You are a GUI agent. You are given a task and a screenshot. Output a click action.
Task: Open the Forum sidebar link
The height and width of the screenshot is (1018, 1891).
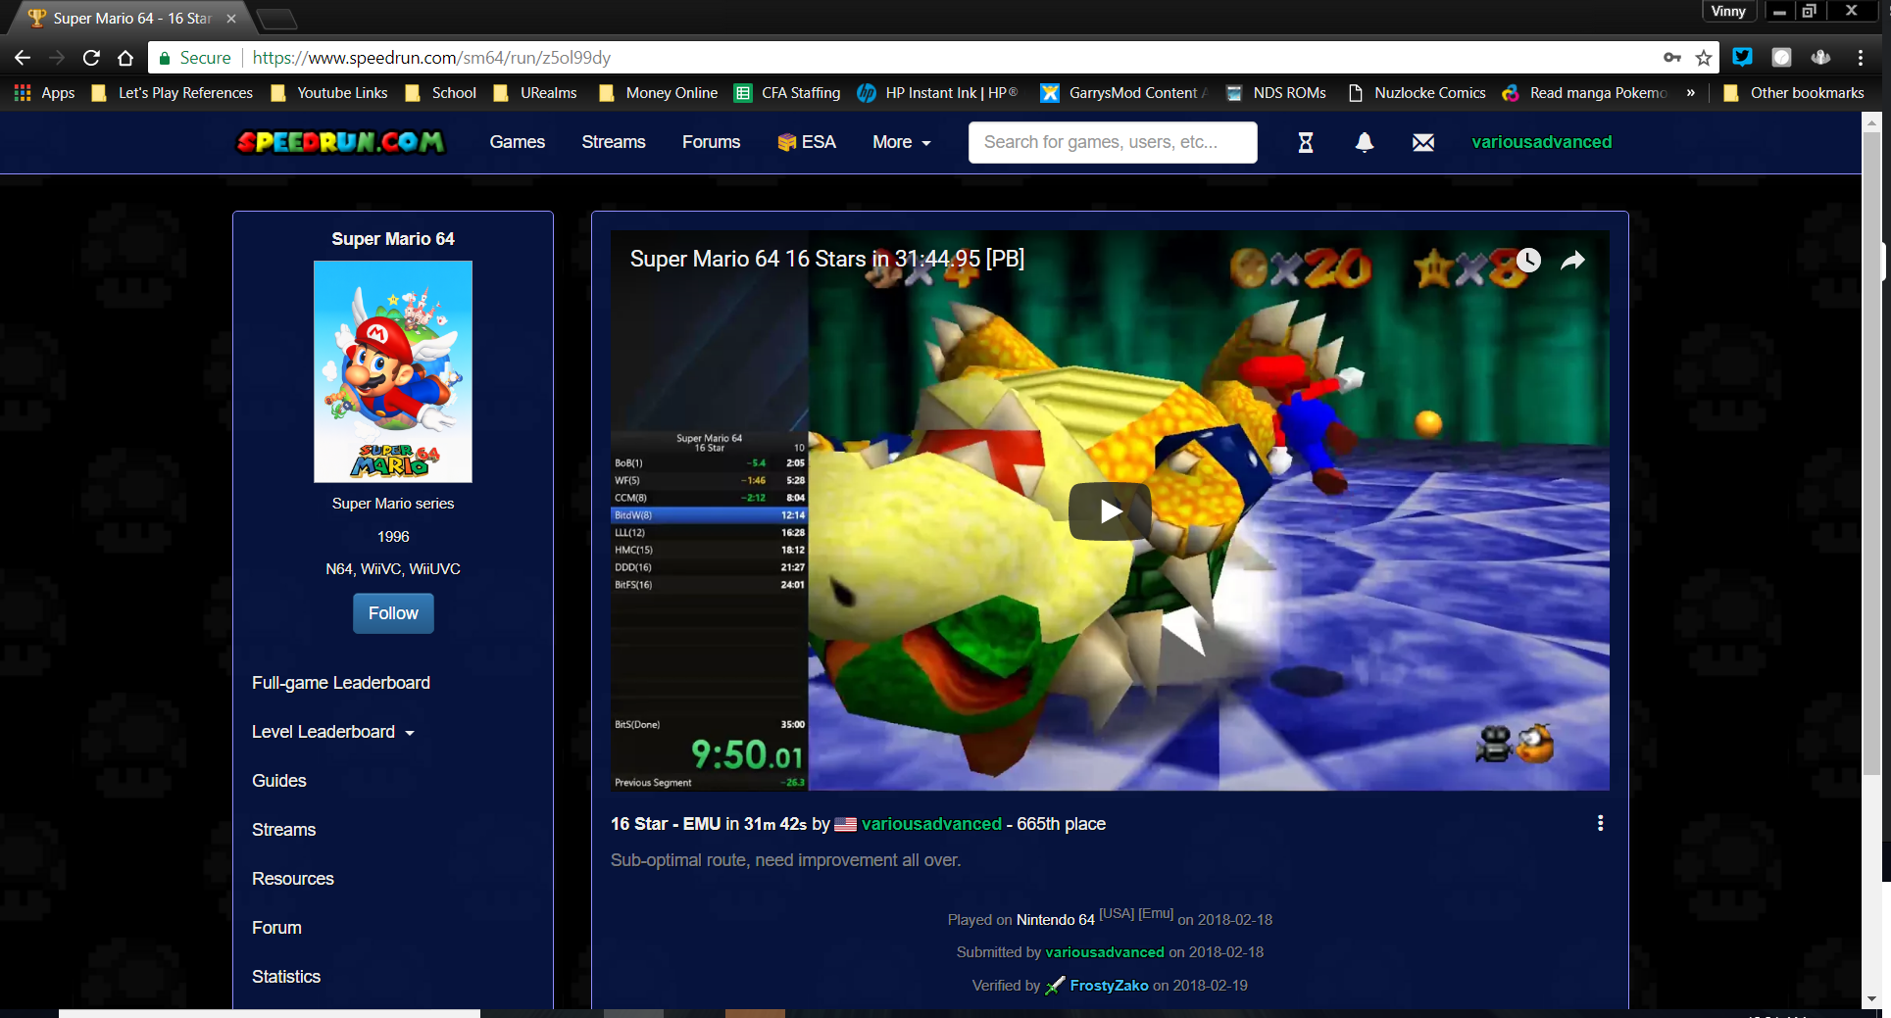(276, 928)
